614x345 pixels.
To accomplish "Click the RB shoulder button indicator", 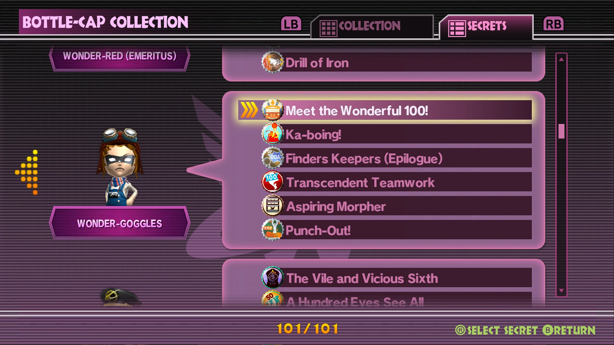I will click(x=553, y=24).
